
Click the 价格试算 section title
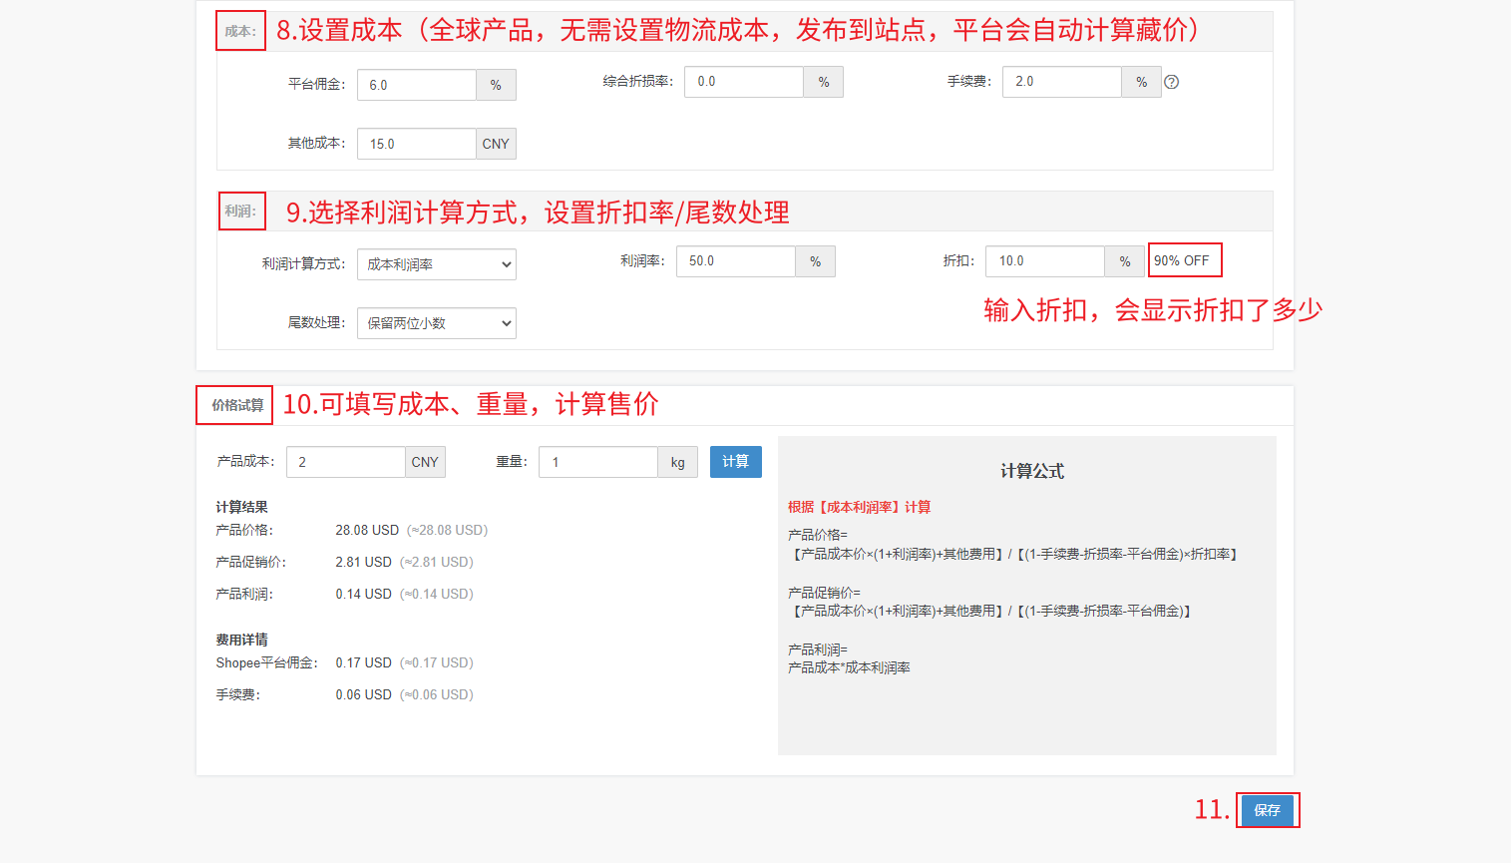point(237,405)
